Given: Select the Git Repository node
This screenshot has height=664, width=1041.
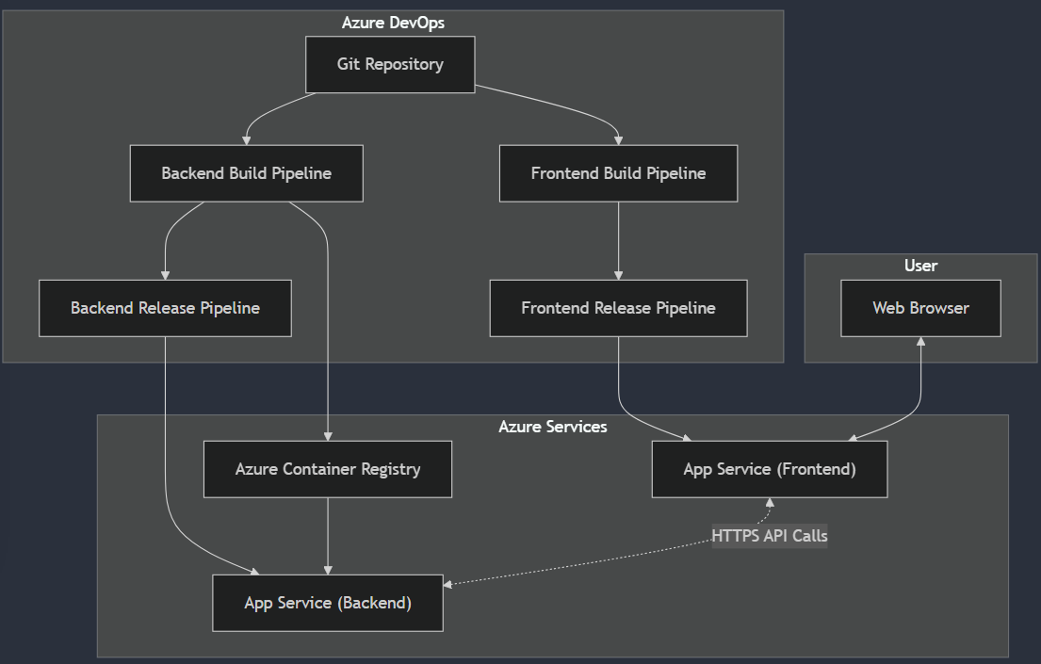Looking at the screenshot, I should 390,64.
